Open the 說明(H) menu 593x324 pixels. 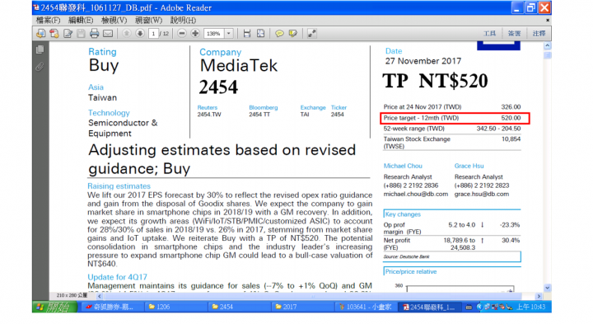click(x=183, y=20)
